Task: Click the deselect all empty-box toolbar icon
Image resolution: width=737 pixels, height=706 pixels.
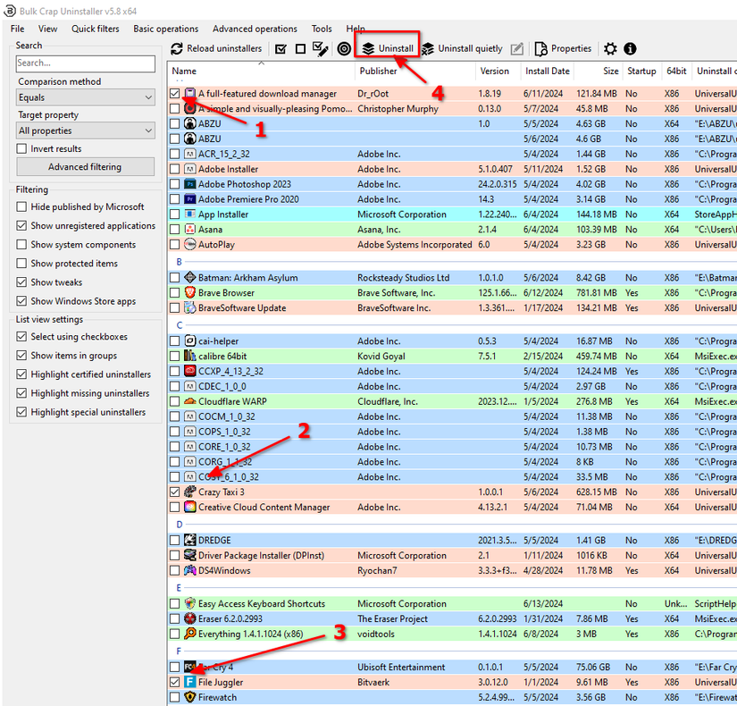Action: 301,49
